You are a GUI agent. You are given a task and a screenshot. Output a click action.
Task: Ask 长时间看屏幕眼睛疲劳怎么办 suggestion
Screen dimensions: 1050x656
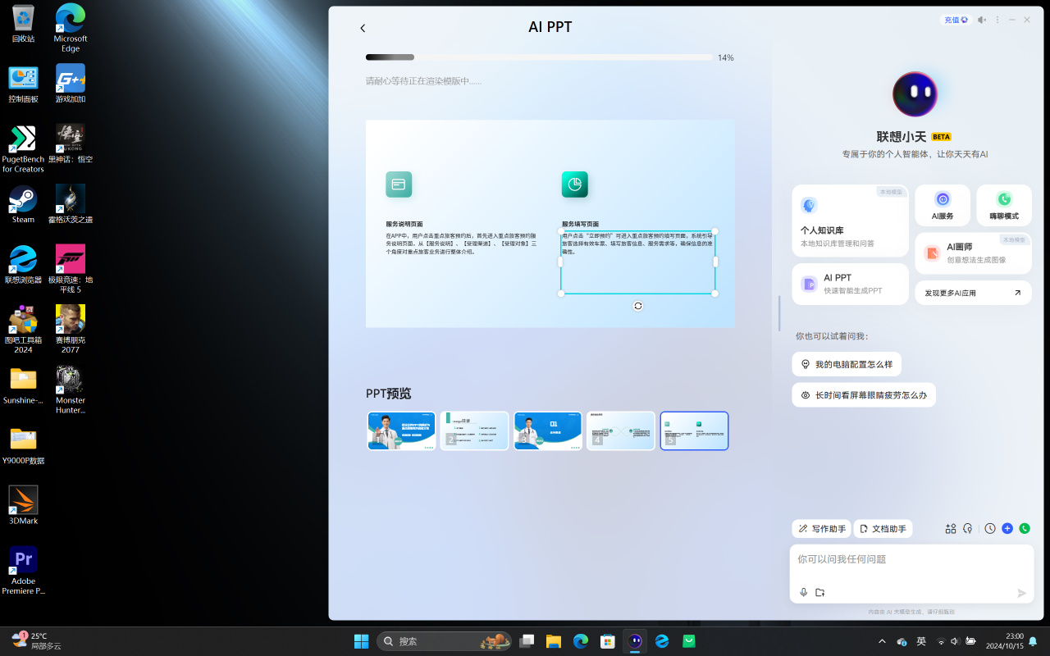click(x=864, y=394)
